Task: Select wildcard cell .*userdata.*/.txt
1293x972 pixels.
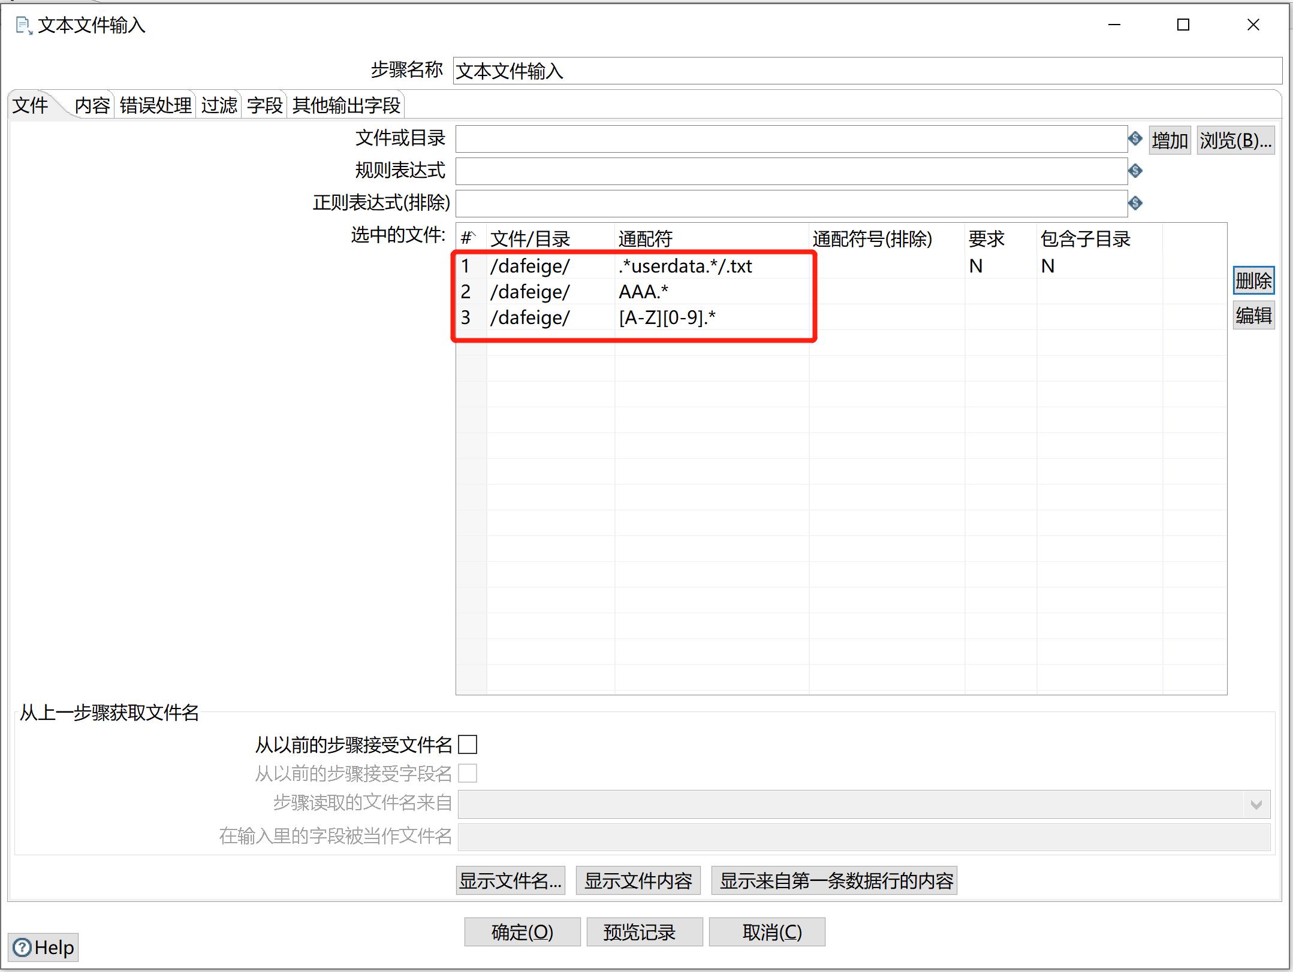Action: (712, 266)
